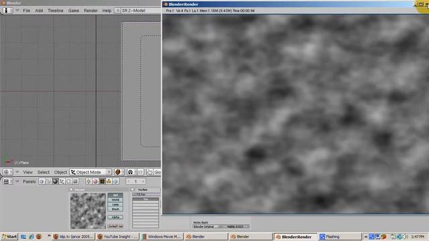The width and height of the screenshot is (429, 241).
Task: Select Brush texture source button
Action: [x=115, y=209]
